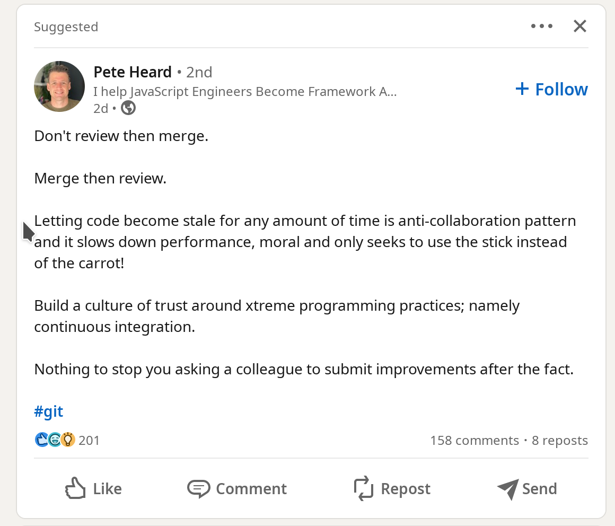Click the "Don't review then merge." text
The height and width of the screenshot is (526, 615).
121,136
